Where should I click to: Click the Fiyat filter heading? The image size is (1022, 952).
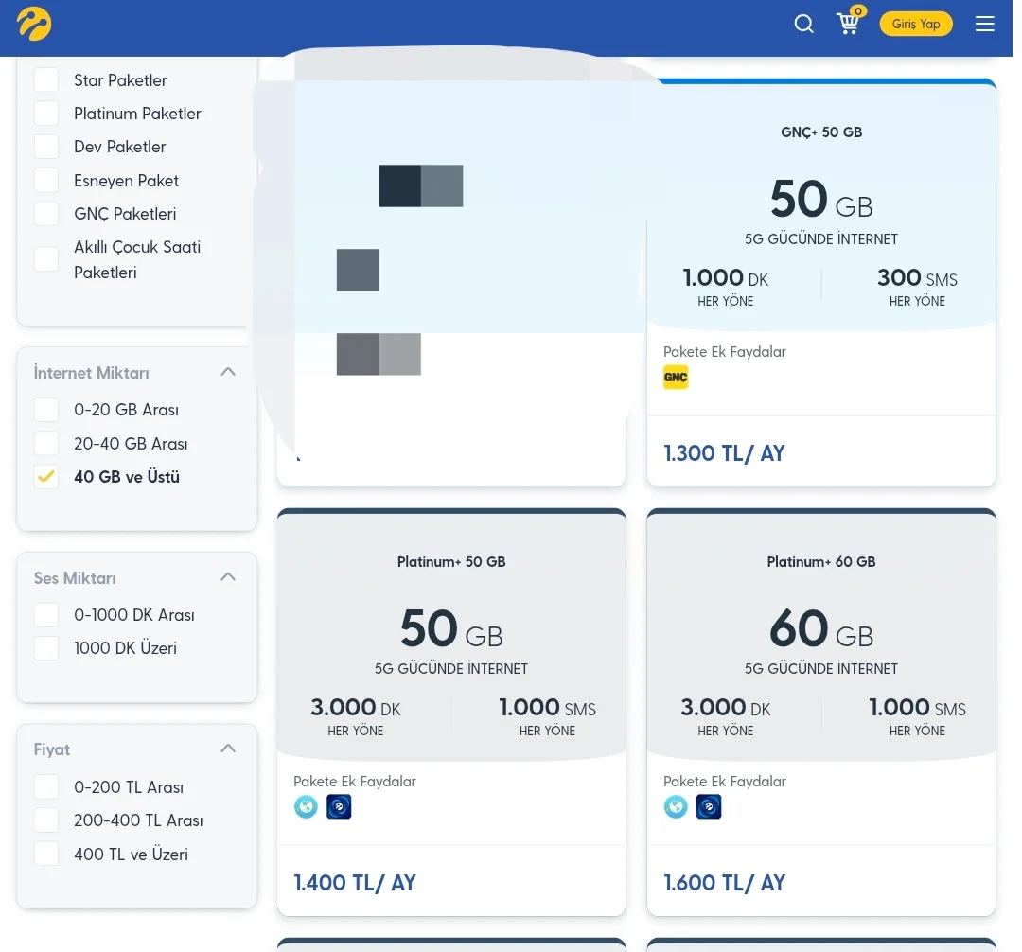pyautogui.click(x=51, y=750)
